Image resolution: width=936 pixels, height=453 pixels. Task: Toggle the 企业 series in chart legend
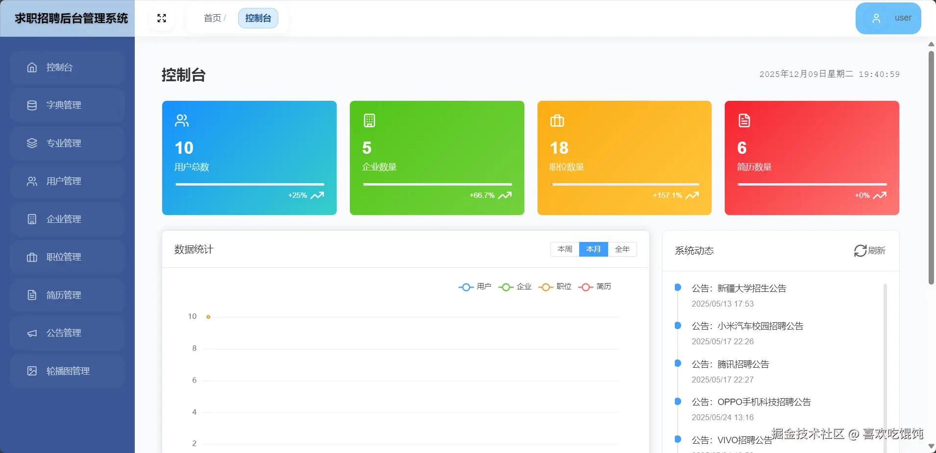[x=515, y=286]
